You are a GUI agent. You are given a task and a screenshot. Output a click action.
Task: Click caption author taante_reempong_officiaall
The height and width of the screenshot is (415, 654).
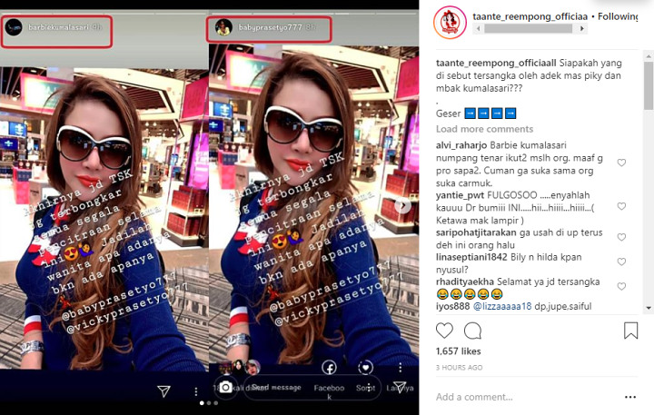click(x=496, y=63)
